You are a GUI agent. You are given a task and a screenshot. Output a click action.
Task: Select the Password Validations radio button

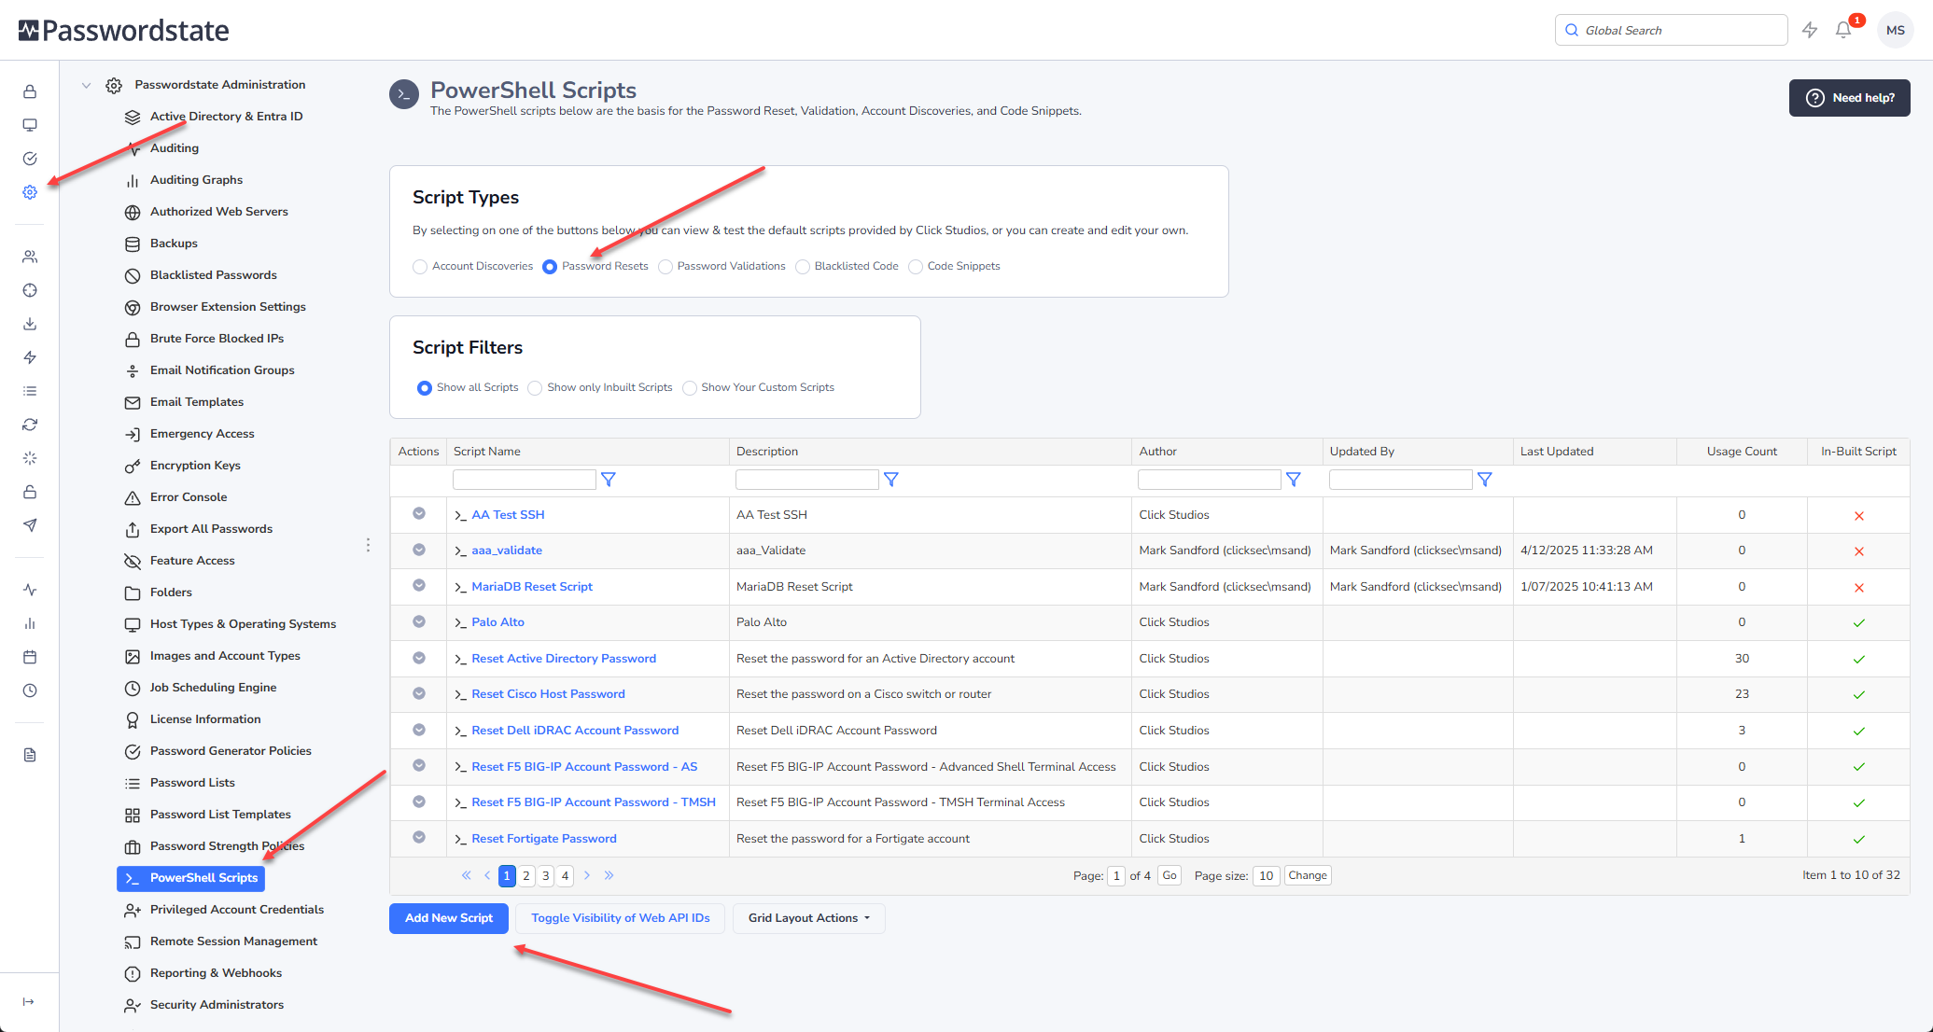665,267
